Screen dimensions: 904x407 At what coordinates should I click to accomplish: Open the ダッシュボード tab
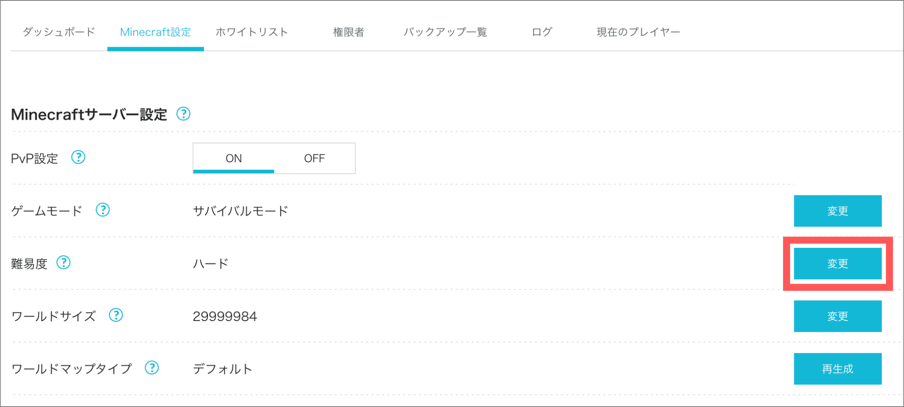point(59,32)
